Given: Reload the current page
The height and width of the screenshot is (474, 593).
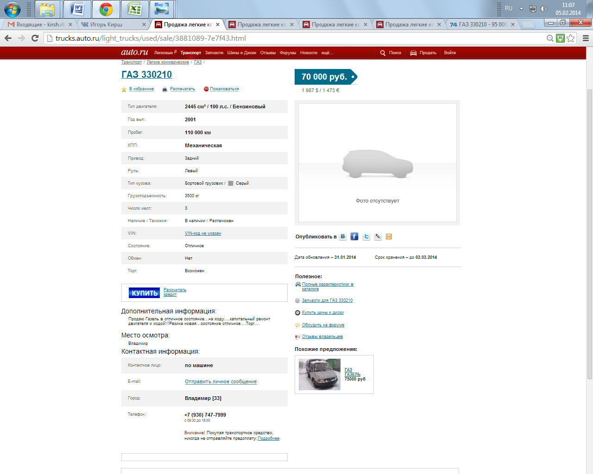Looking at the screenshot, I should (35, 38).
